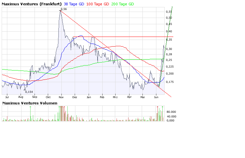Click the 'Aug' month label on the axis
Image resolution: width=245 pixels, height=158 pixels.
point(21,97)
